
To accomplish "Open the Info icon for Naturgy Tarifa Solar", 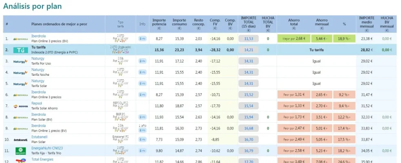I will click(x=142, y=84).
